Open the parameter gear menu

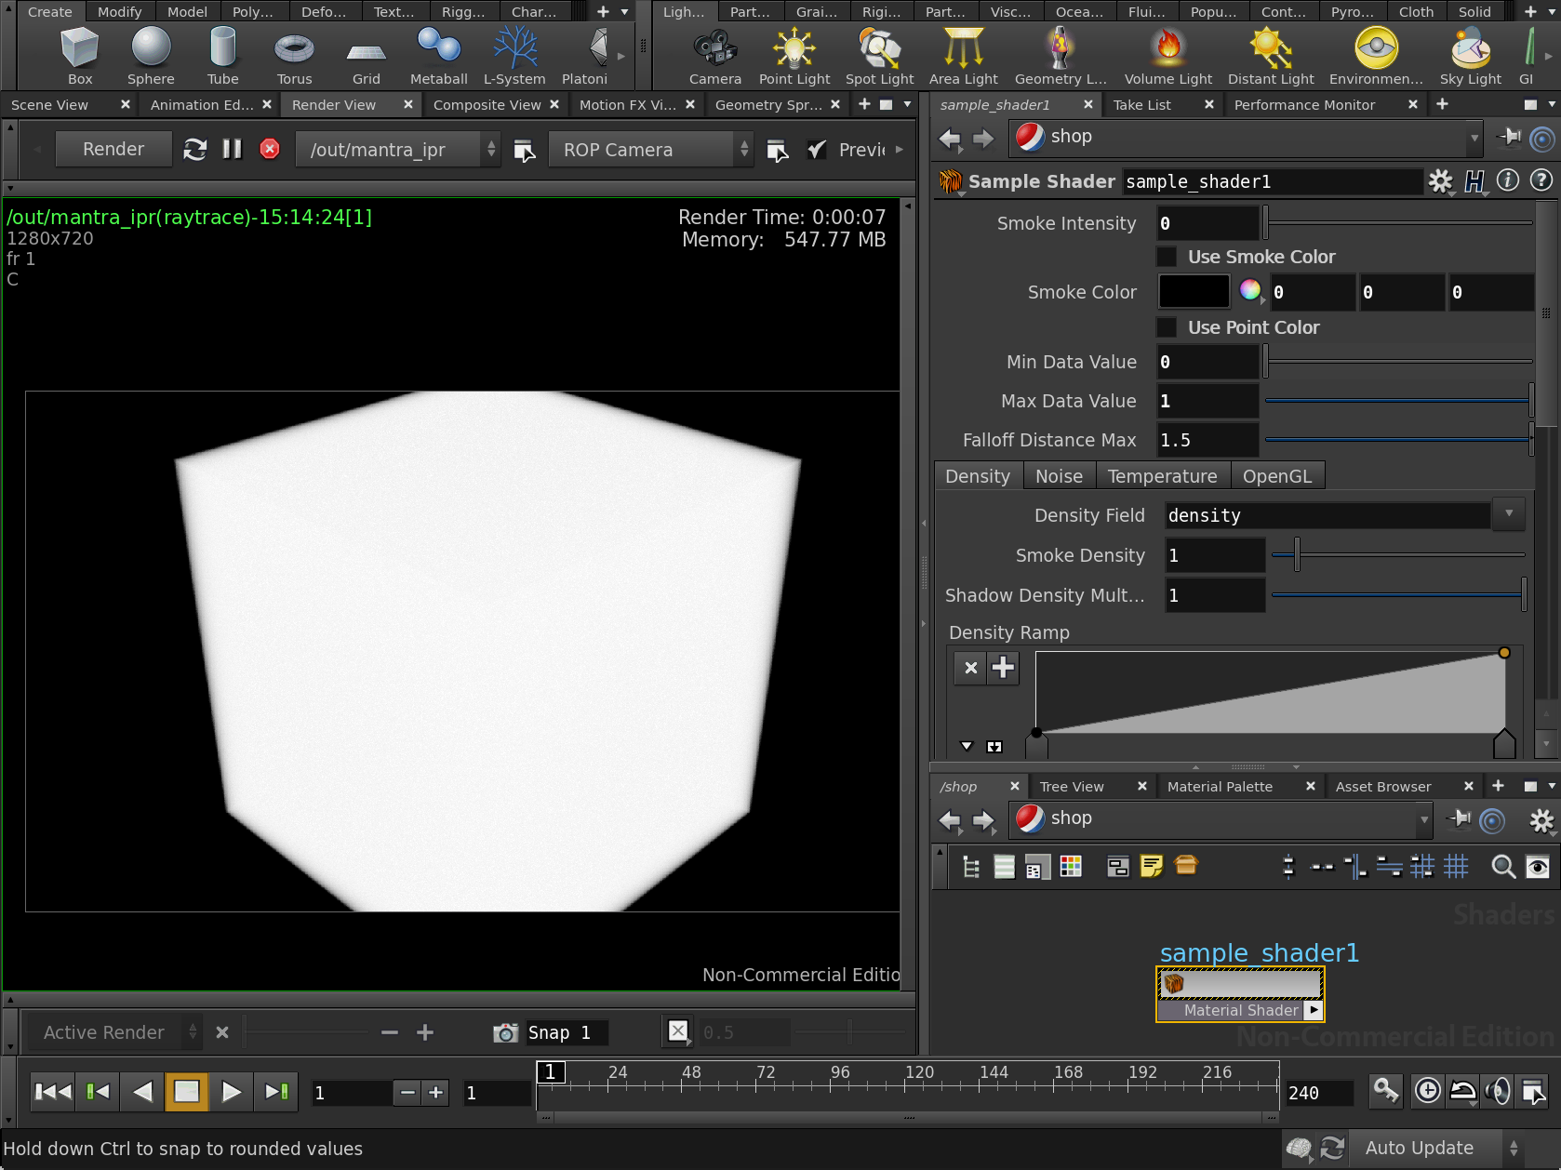tap(1440, 181)
